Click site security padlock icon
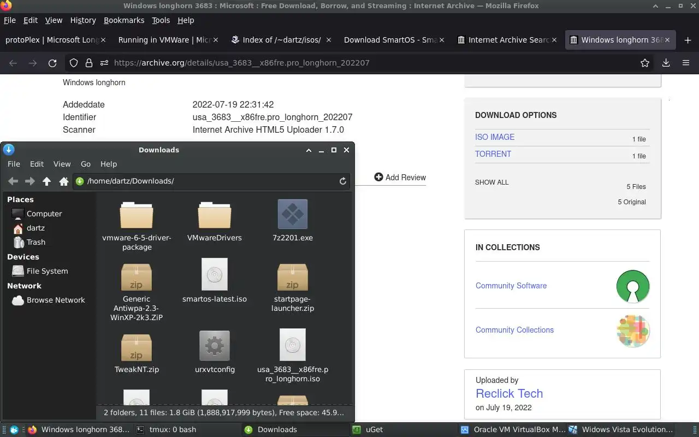This screenshot has height=437, width=699. 89,63
